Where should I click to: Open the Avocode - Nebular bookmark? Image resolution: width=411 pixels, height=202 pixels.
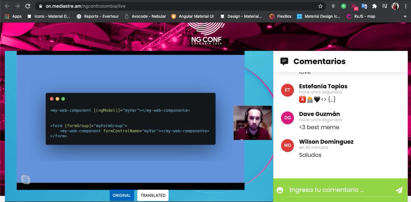pos(145,16)
